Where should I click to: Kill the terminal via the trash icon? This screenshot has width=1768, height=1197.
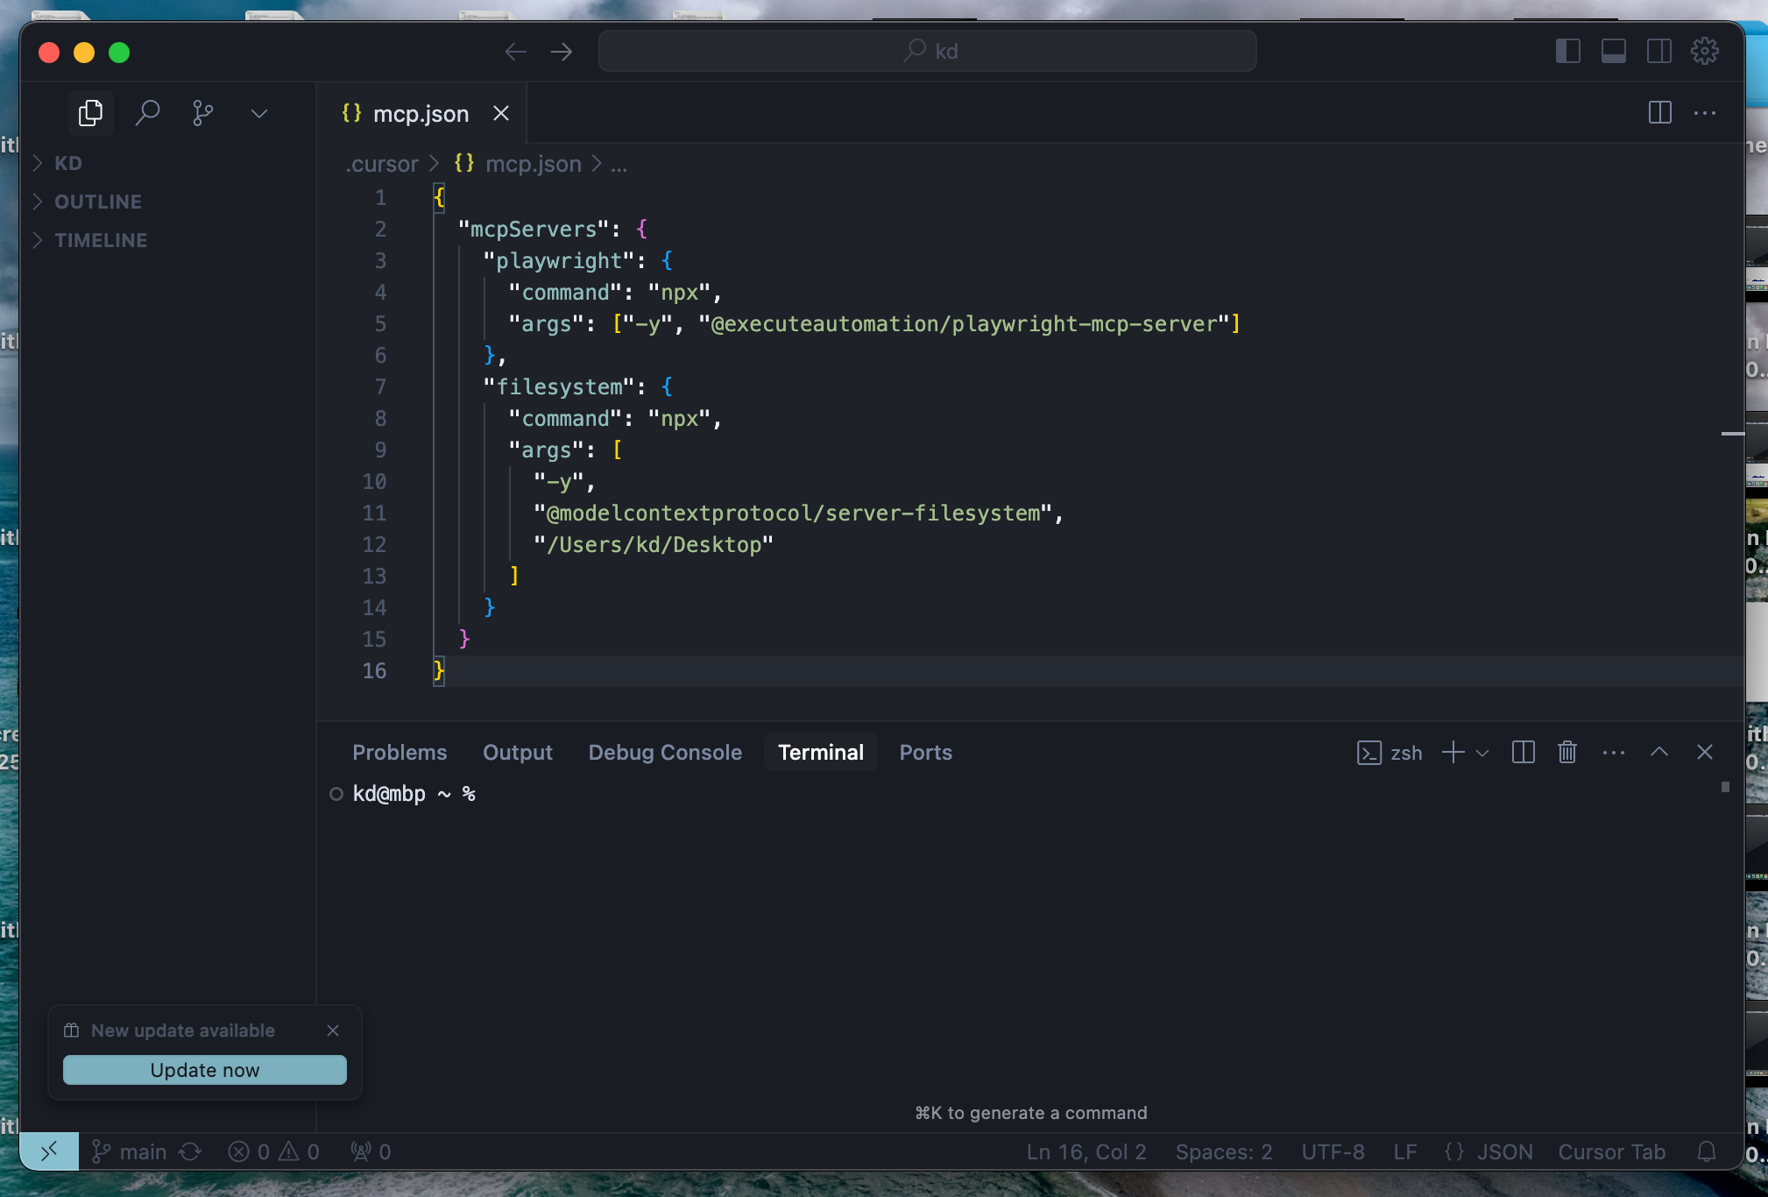coord(1567,752)
